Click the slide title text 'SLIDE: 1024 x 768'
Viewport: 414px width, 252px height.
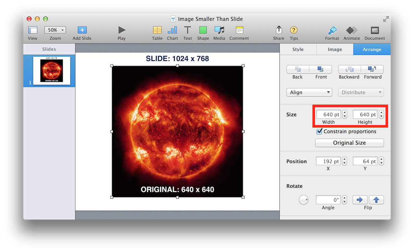click(177, 59)
